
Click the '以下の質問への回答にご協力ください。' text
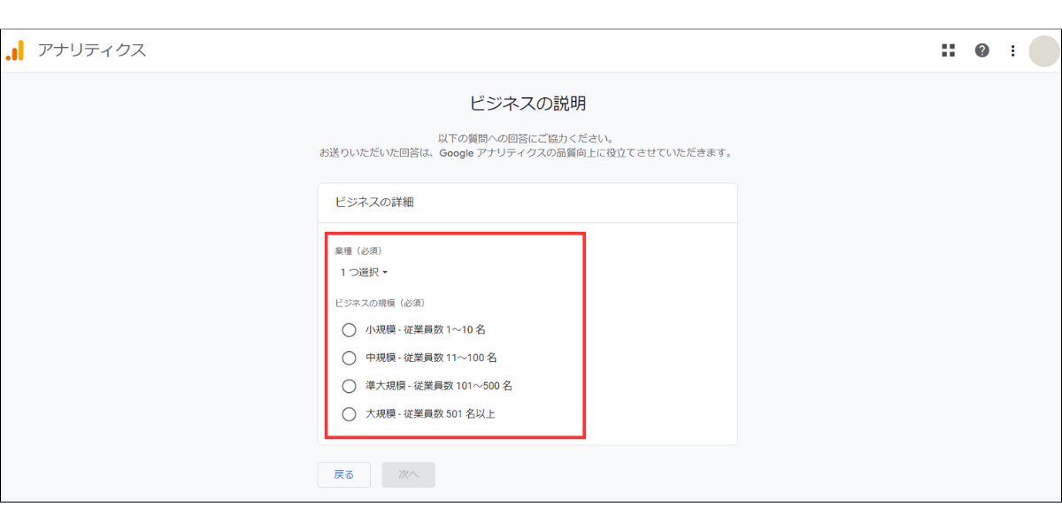[x=526, y=138]
